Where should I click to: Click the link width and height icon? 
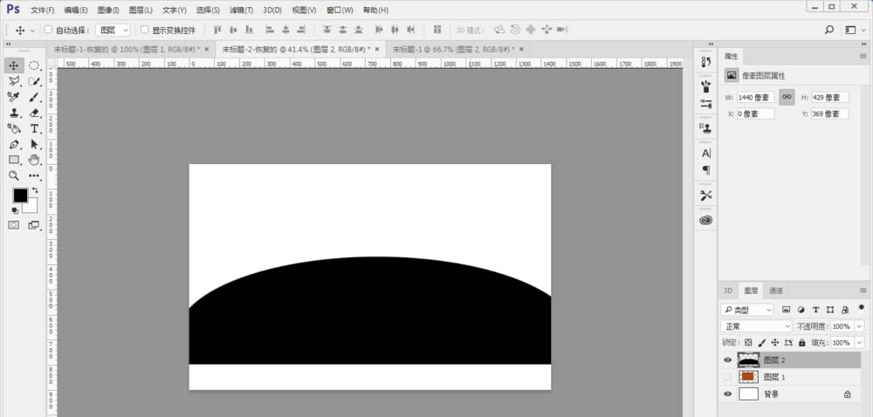(787, 97)
